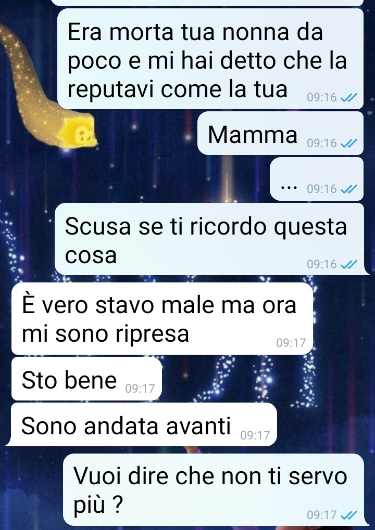Tap the read ticks on "Vuoi dire che non ti servo" message
375x530 pixels.
coord(348,515)
